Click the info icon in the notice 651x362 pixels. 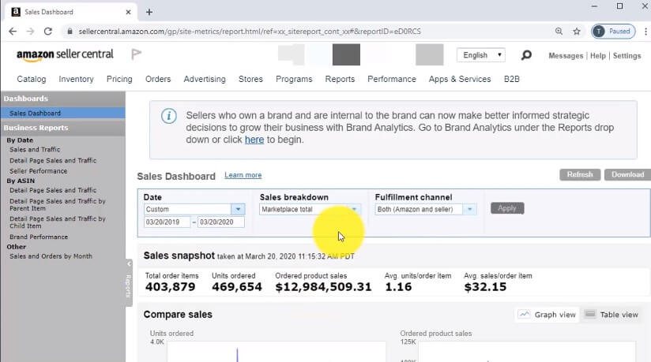pos(168,116)
